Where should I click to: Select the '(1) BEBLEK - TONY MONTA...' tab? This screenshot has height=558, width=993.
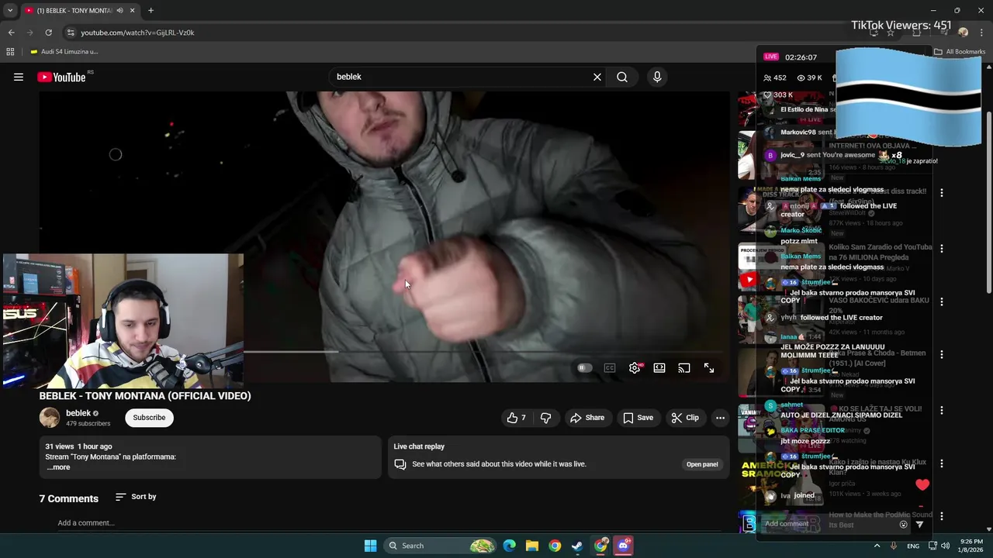click(71, 11)
